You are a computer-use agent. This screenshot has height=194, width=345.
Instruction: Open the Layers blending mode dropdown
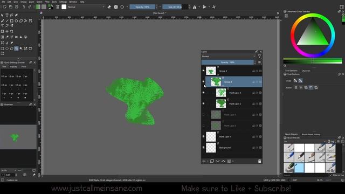229,57
